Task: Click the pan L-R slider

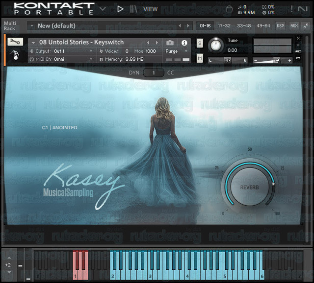Action: pos(228,60)
